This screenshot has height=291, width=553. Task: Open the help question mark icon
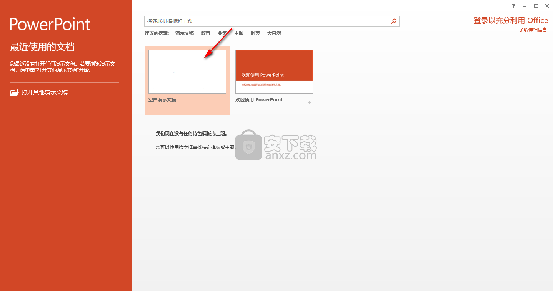513,6
